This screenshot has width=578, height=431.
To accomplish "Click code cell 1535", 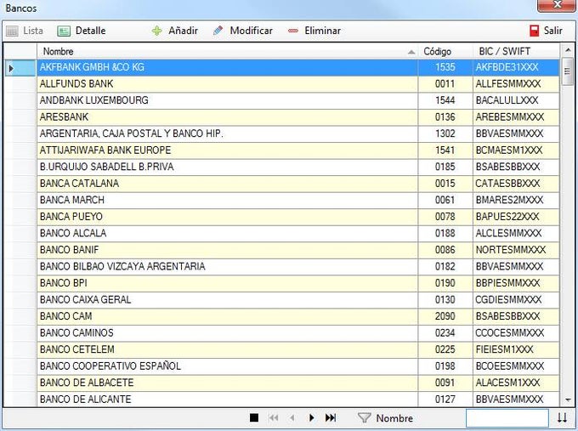I will coord(445,67).
